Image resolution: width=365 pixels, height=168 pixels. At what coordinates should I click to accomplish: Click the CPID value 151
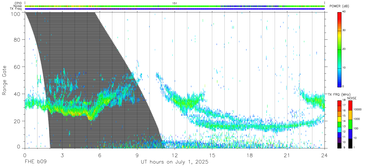pos(175,3)
